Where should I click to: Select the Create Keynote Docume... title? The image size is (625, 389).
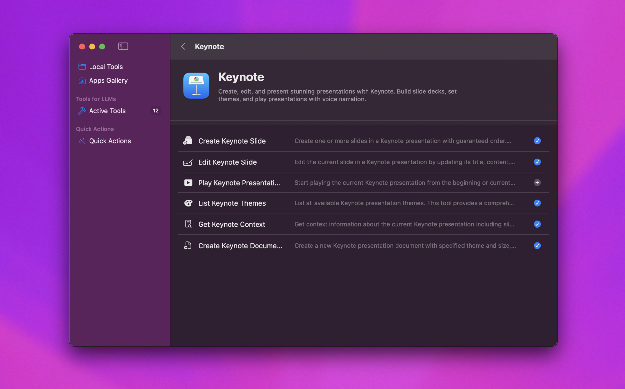(x=240, y=246)
